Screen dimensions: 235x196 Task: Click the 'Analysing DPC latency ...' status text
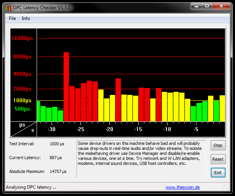pos(31,187)
